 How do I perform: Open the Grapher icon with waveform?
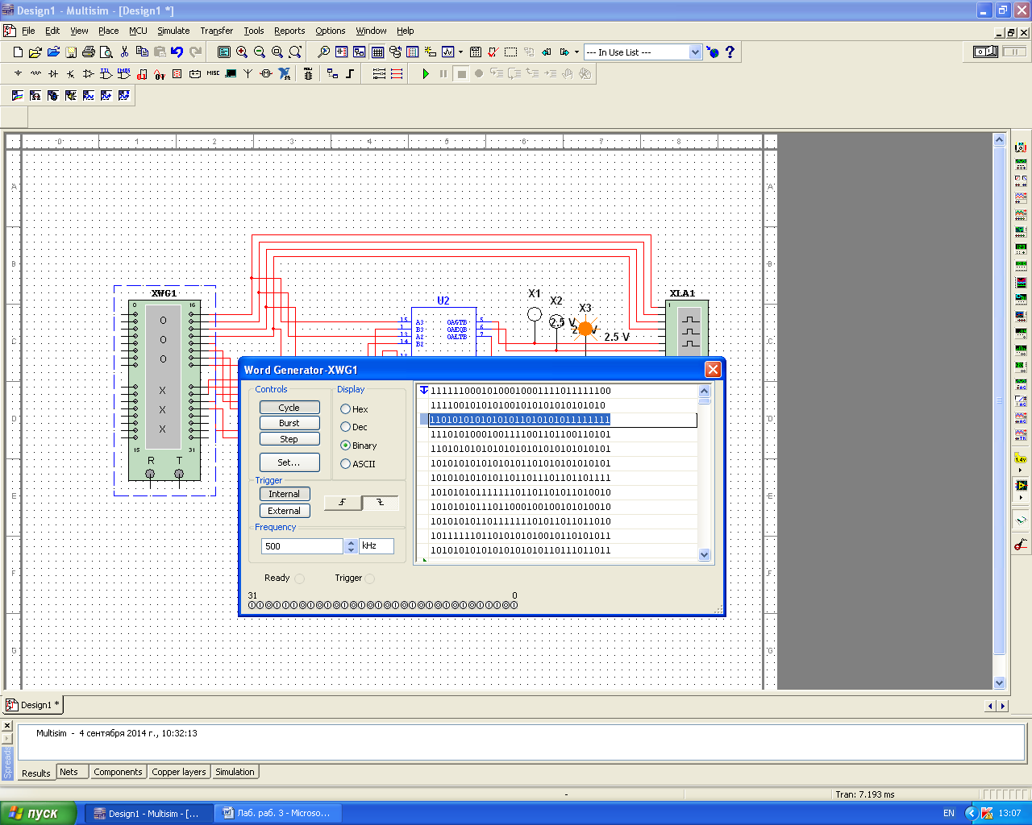(x=448, y=52)
